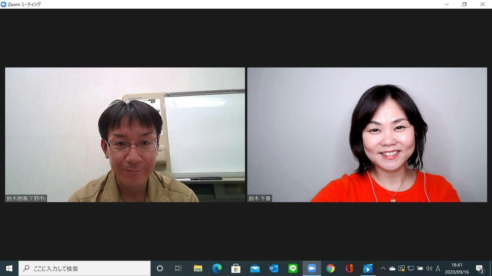Click the taskbar search box
This screenshot has width=492, height=276.
click(85, 268)
